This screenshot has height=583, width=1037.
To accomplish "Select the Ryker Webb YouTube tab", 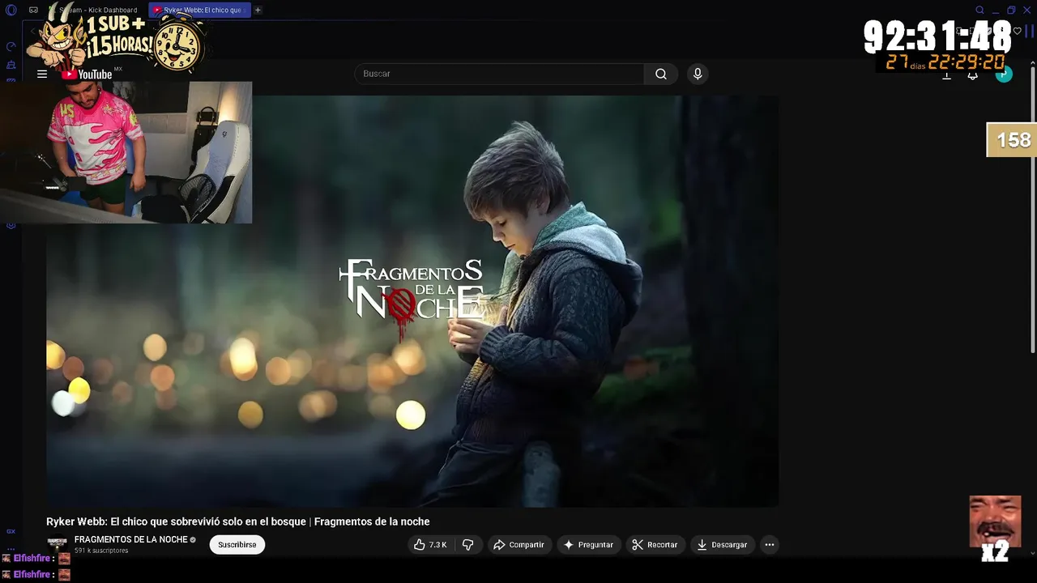I will pos(200,10).
